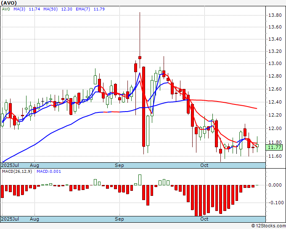The height and width of the screenshot is (229, 286).
Task: Click the 13.00 price axis label
Action: [x=275, y=63]
